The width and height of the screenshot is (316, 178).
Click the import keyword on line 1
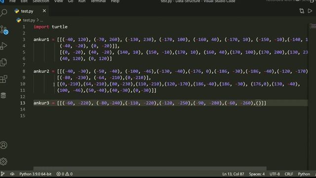coord(41,27)
